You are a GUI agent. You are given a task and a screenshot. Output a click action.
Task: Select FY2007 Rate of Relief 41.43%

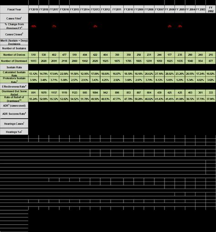click(x=159, y=99)
